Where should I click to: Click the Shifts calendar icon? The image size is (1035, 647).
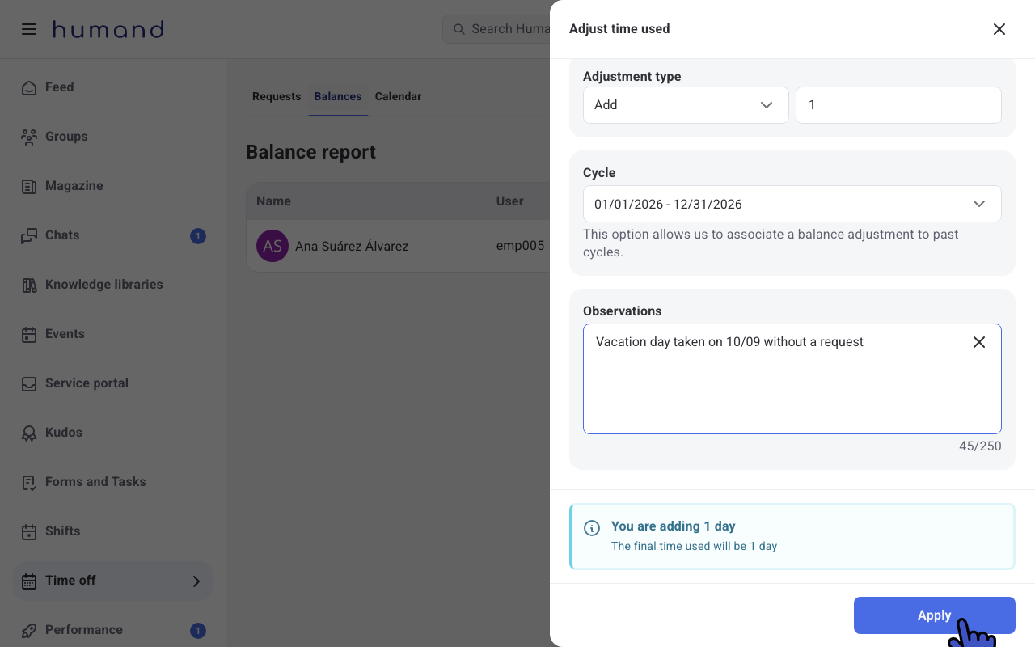pos(29,531)
